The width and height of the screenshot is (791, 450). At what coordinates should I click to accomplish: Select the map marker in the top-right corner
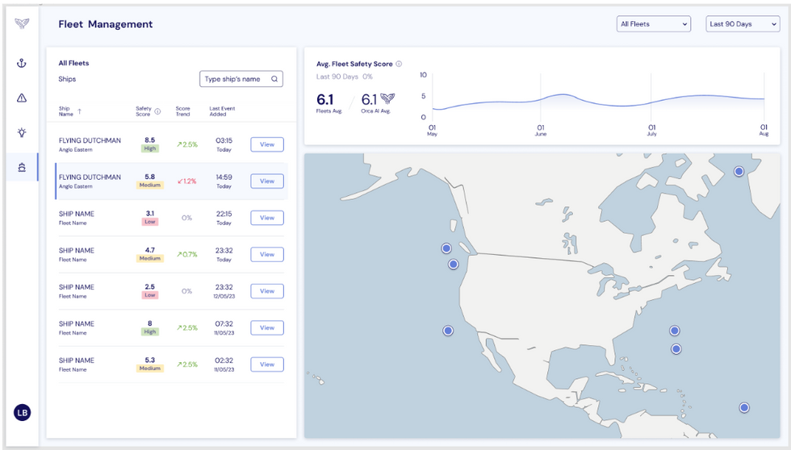click(x=739, y=172)
